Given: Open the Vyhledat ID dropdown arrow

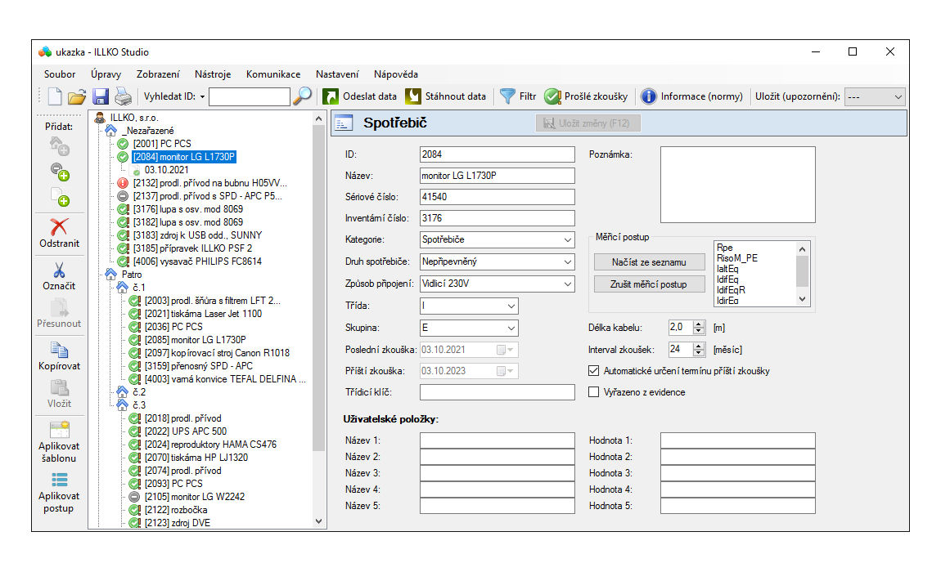Looking at the screenshot, I should pyautogui.click(x=202, y=96).
